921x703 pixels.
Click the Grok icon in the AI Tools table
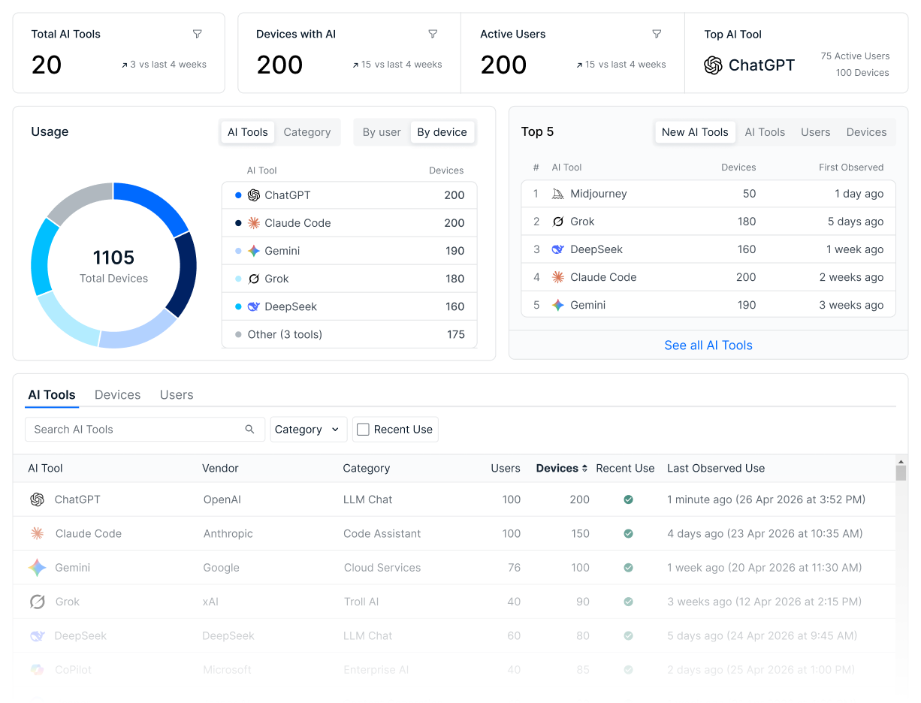coord(37,602)
